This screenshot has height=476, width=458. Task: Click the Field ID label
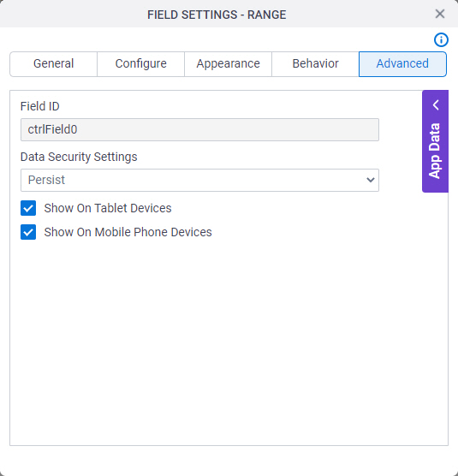tap(39, 106)
